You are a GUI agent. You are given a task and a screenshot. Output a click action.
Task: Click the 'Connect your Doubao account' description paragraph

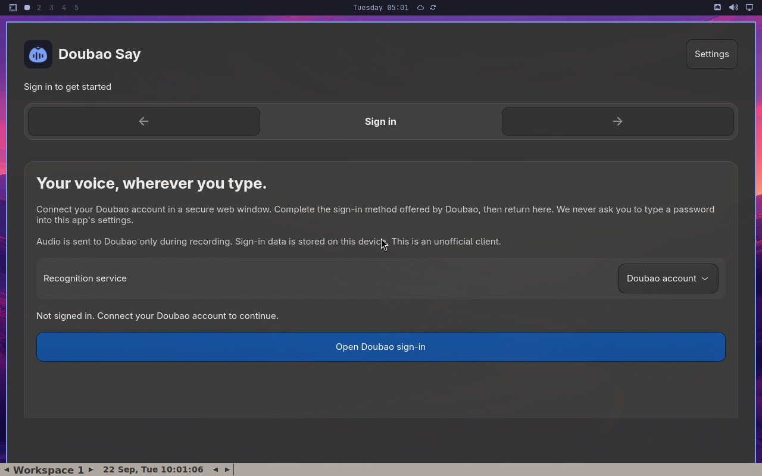click(376, 215)
